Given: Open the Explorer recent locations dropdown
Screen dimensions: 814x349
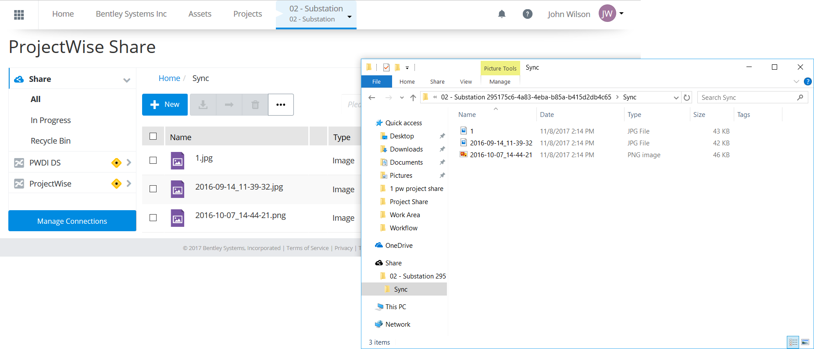Looking at the screenshot, I should [x=402, y=98].
